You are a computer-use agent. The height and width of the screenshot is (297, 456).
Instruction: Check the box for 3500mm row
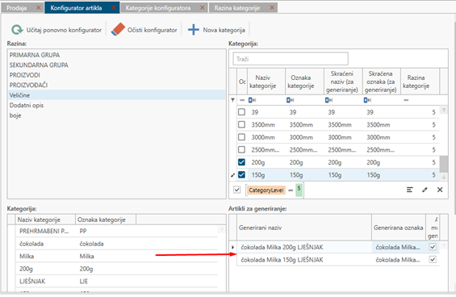241,124
